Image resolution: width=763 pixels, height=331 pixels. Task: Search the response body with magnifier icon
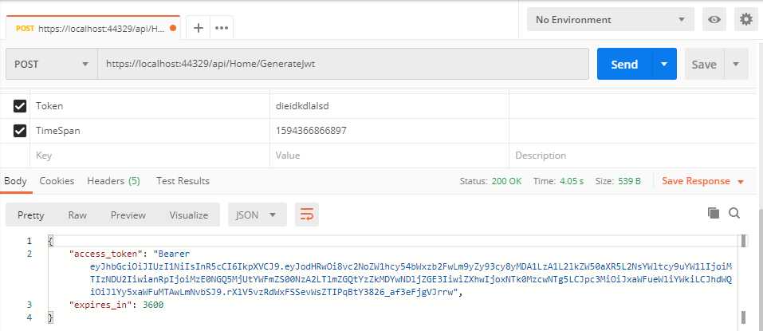(x=734, y=213)
